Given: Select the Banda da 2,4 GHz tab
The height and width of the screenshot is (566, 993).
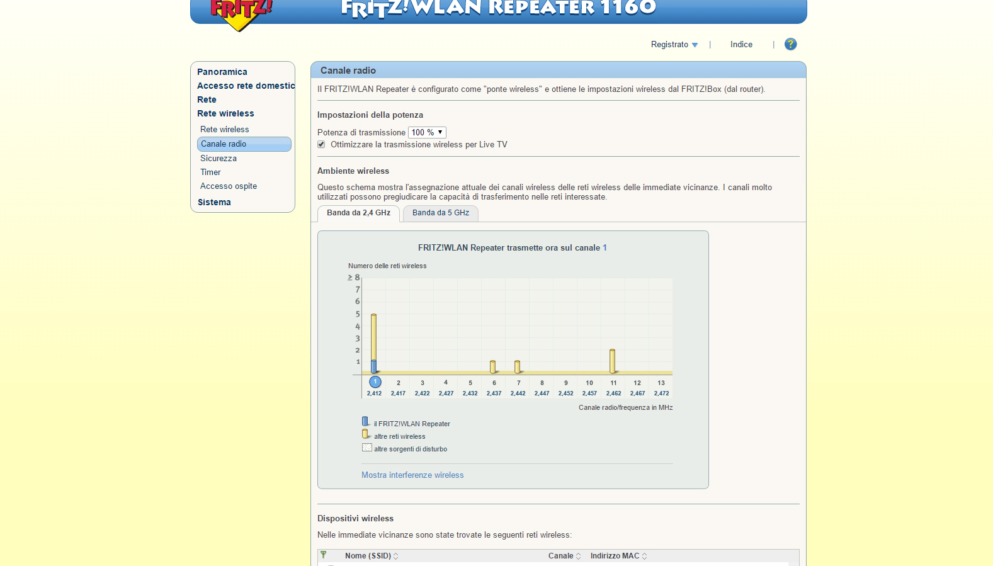Looking at the screenshot, I should pyautogui.click(x=358, y=213).
